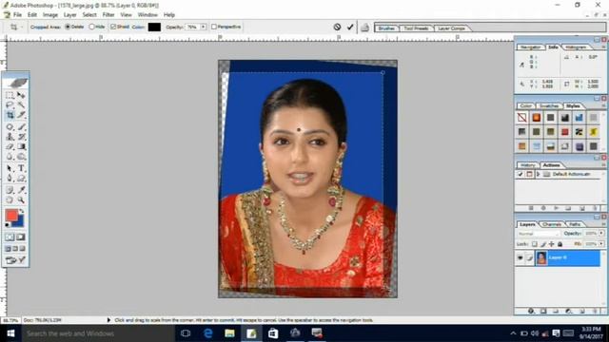Image resolution: width=609 pixels, height=342 pixels.
Task: Select the Healing Brush tool
Action: click(10, 126)
